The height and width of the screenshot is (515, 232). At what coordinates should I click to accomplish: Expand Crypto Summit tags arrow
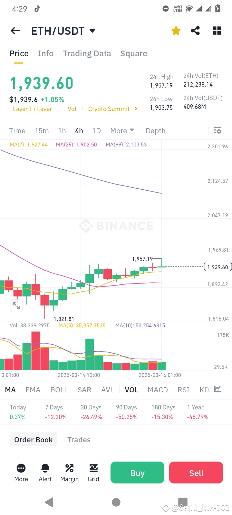(136, 109)
